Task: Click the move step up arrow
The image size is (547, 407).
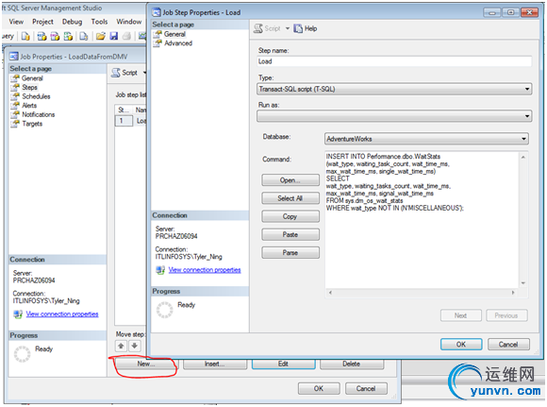Action: (121, 346)
